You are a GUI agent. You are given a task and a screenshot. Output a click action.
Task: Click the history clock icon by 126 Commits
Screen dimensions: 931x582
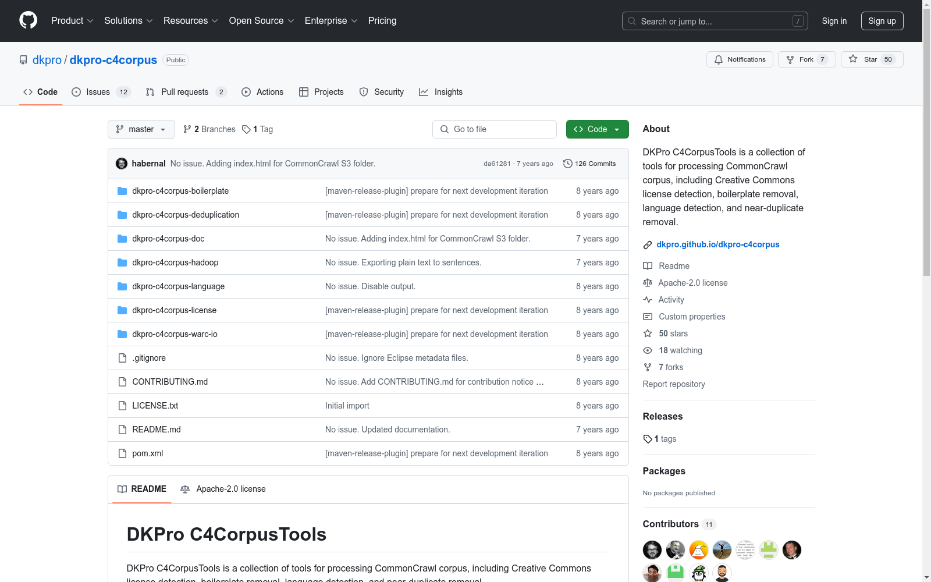[568, 164]
